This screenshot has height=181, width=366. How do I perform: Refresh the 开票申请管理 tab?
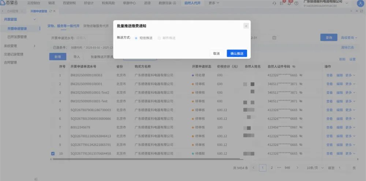[51, 11]
